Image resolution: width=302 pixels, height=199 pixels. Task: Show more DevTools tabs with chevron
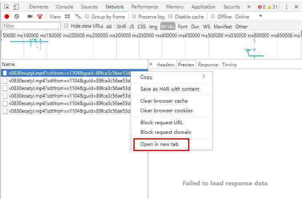pyautogui.click(x=249, y=7)
